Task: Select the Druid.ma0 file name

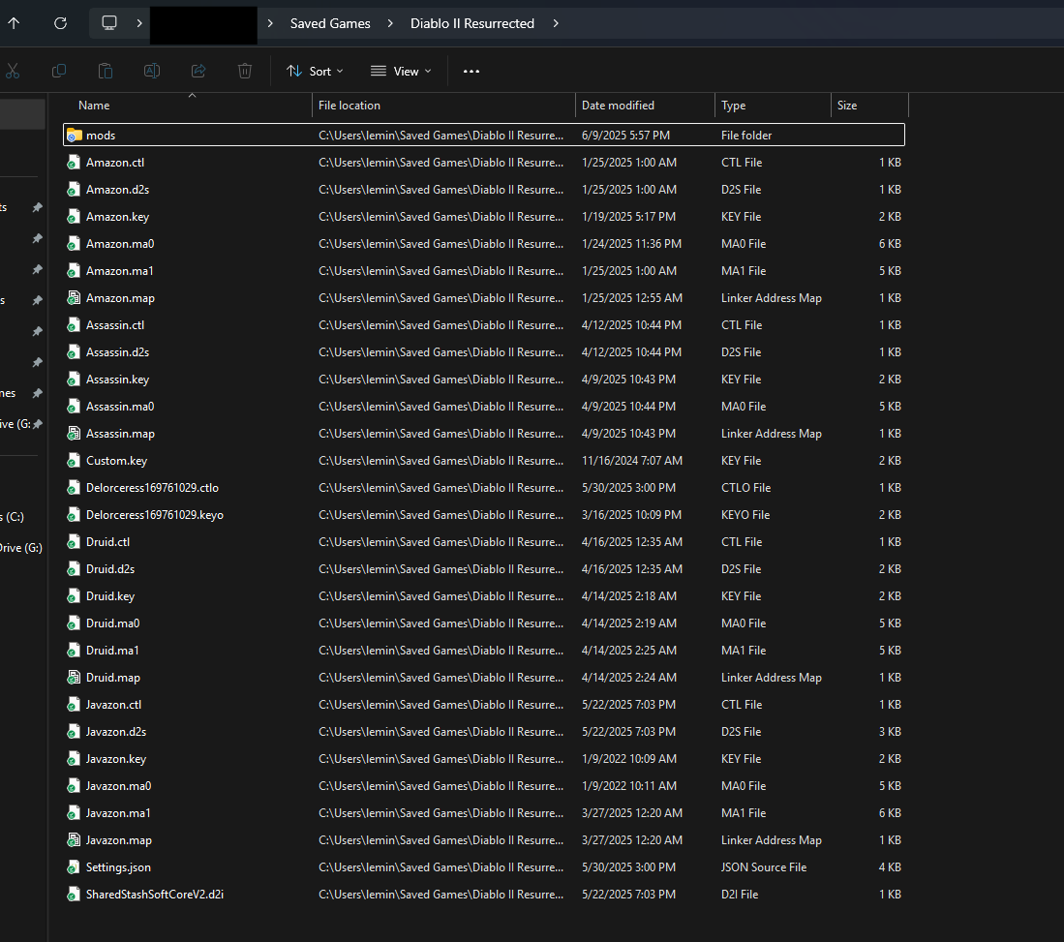Action: click(112, 623)
